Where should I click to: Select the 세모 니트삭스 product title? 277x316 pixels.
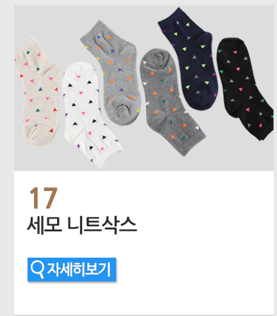pyautogui.click(x=82, y=225)
